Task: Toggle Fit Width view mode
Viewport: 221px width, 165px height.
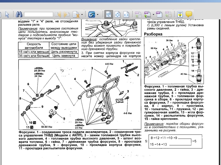Action: pyautogui.click(x=126, y=14)
